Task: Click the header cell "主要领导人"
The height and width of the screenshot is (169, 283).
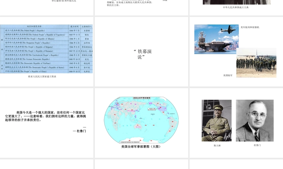Action: [87, 26]
